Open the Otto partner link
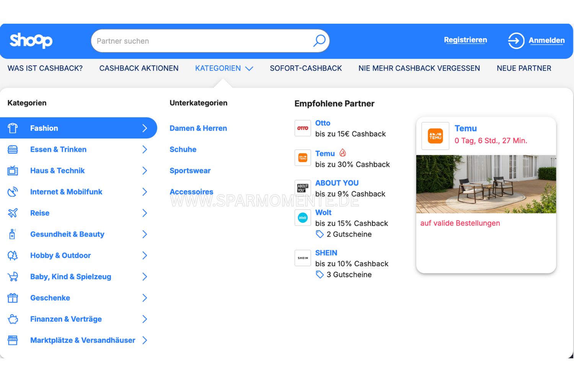The height and width of the screenshot is (382, 574). [x=323, y=123]
